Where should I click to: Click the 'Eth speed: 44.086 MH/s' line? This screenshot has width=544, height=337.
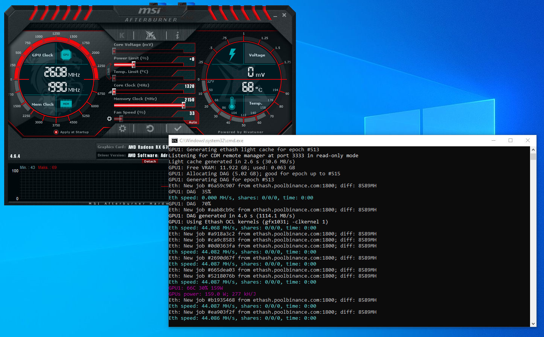point(242,318)
